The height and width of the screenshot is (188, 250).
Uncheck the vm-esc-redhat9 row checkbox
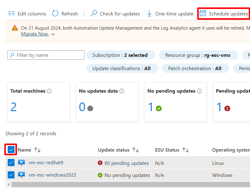pyautogui.click(x=11, y=162)
